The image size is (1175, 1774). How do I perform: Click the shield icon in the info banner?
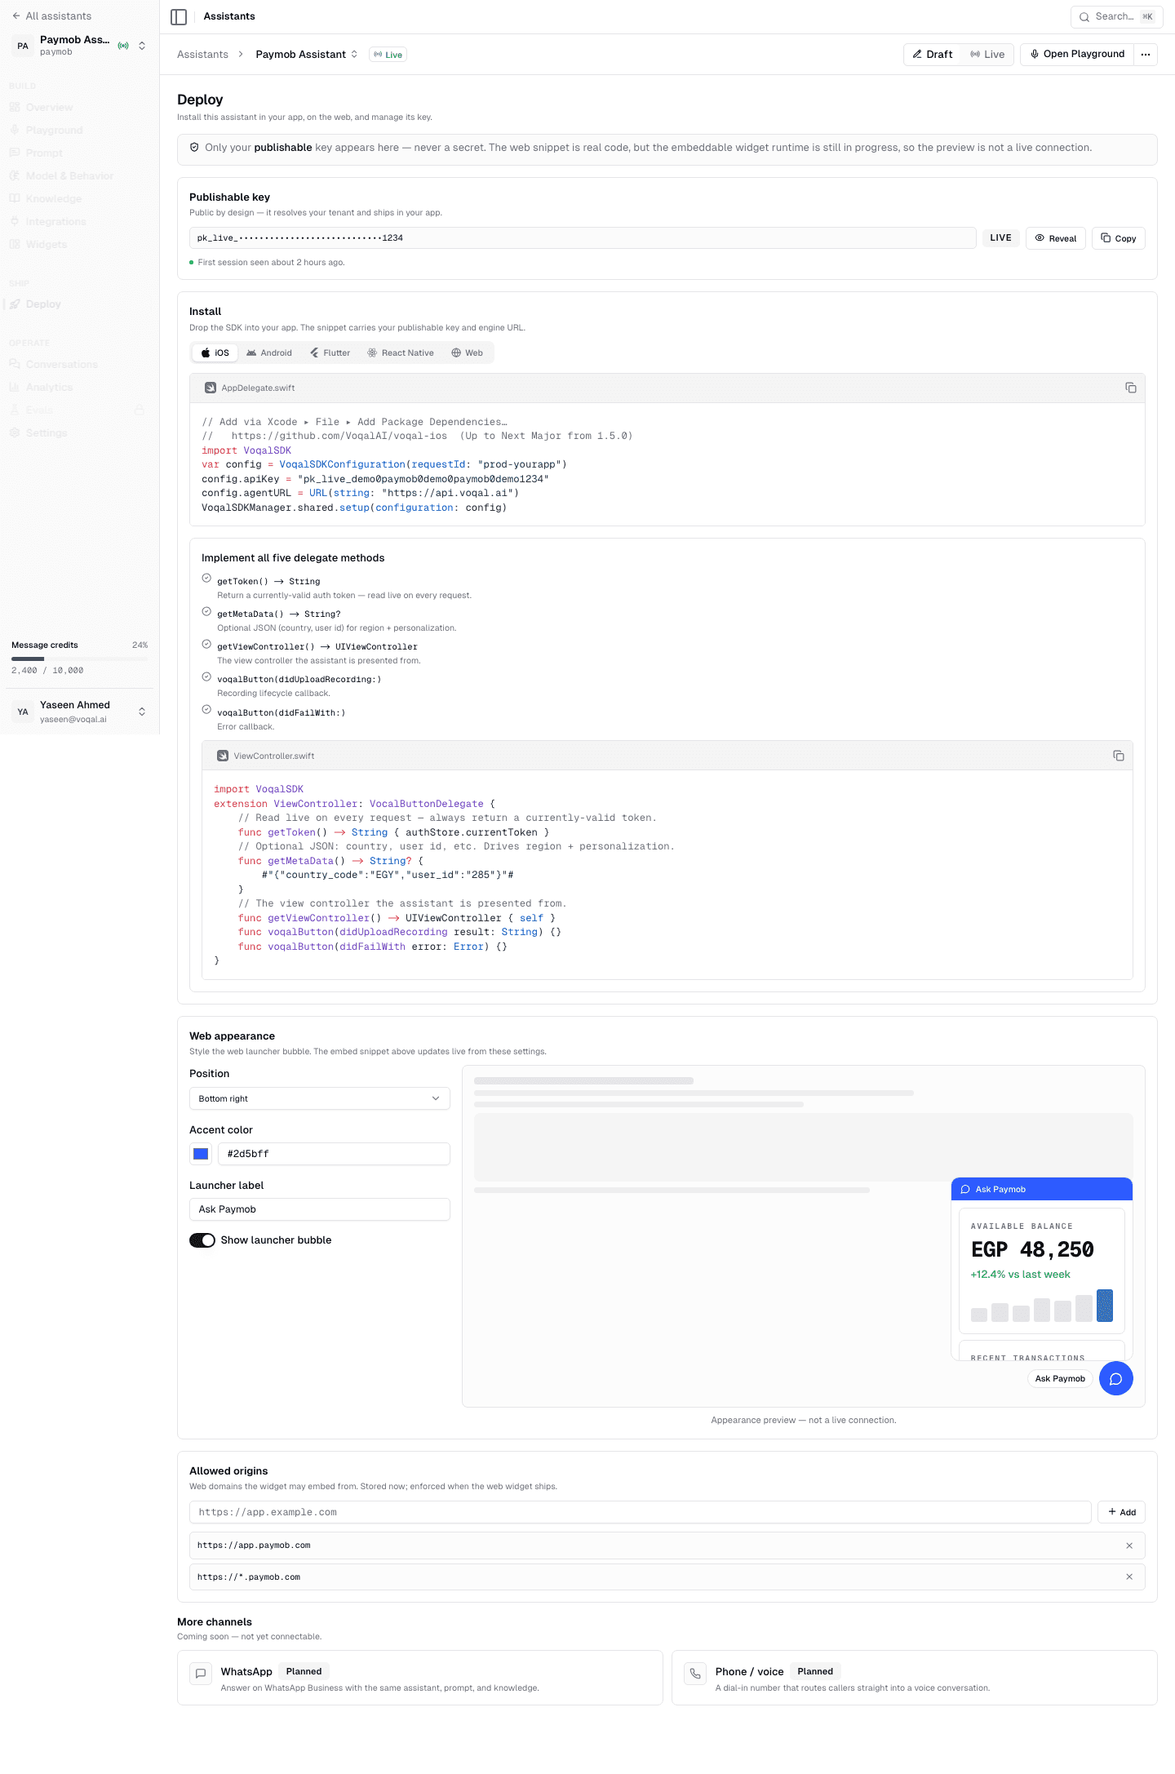194,148
